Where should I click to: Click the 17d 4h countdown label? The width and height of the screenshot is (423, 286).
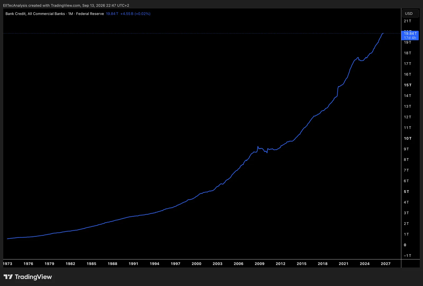click(410, 38)
